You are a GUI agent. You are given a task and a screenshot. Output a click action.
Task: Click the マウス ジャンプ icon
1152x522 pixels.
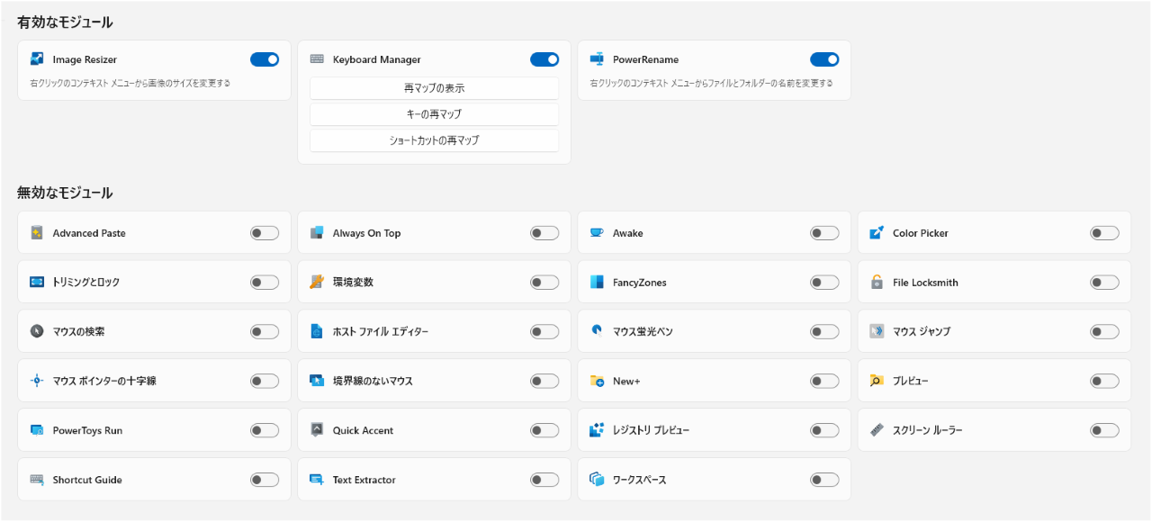(x=877, y=331)
